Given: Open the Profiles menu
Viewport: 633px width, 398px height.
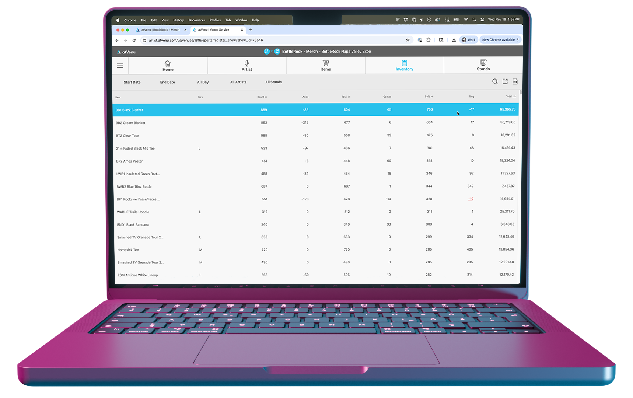Looking at the screenshot, I should click(x=215, y=20).
